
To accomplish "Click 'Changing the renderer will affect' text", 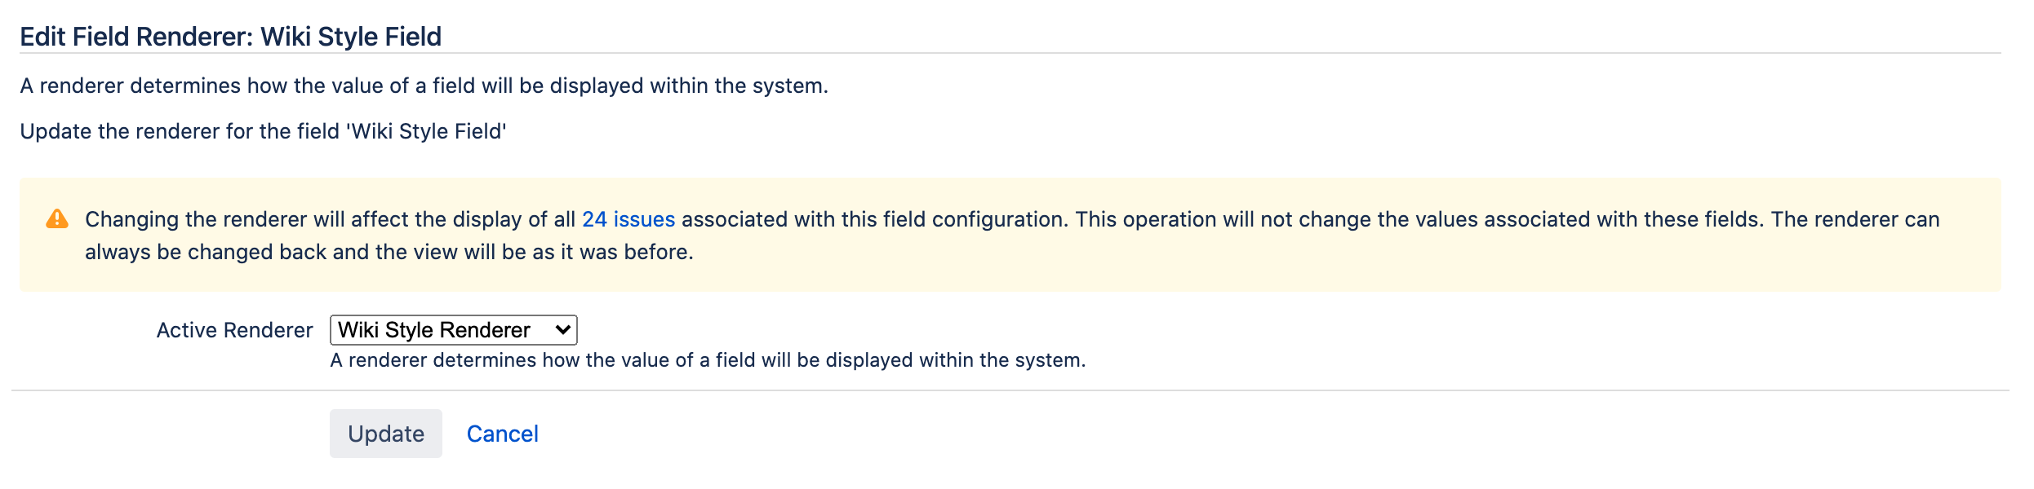I will [246, 219].
